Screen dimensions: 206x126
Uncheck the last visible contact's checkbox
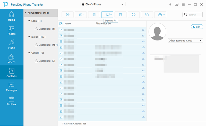[x=61, y=117]
